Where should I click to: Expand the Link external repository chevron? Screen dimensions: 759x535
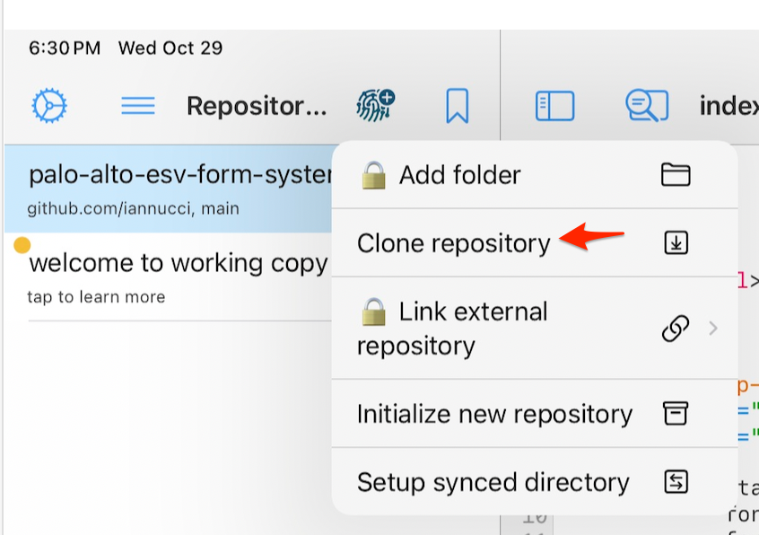click(714, 329)
